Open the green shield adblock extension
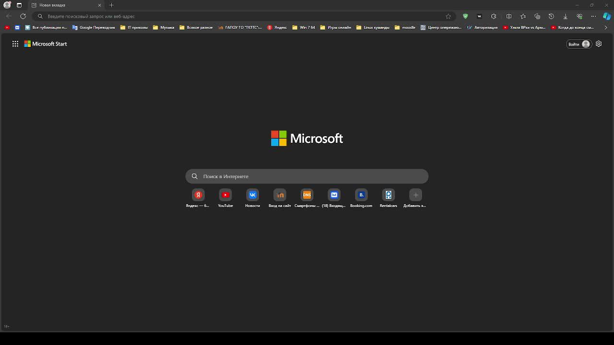The image size is (614, 345). tap(465, 16)
